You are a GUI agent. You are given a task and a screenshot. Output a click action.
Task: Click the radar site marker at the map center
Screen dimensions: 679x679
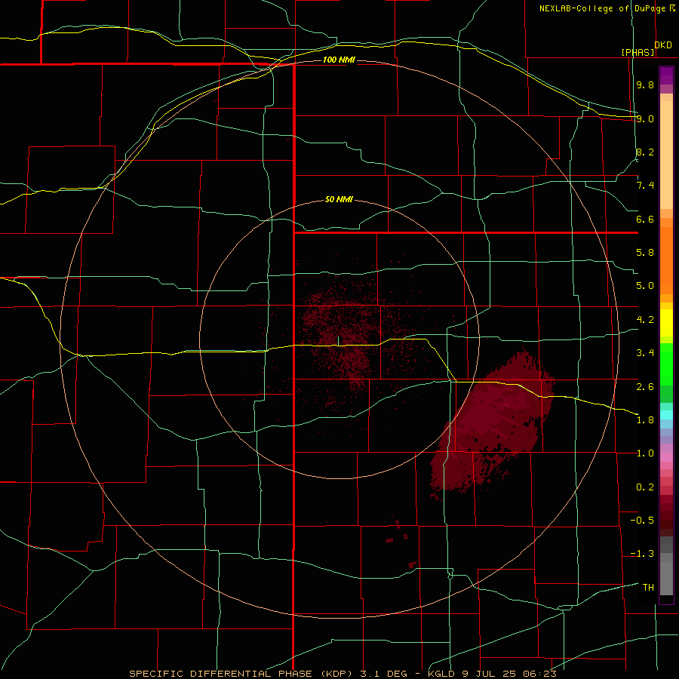click(x=338, y=341)
